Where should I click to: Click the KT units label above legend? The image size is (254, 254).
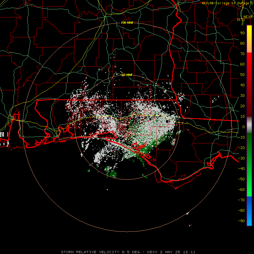pyautogui.click(x=241, y=19)
